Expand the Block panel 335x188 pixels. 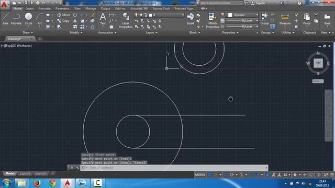(x=195, y=32)
